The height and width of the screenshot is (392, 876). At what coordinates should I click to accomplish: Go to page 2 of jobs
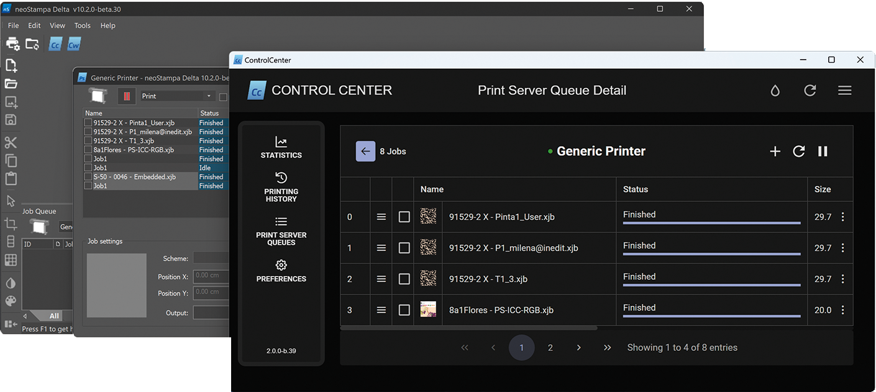click(550, 348)
